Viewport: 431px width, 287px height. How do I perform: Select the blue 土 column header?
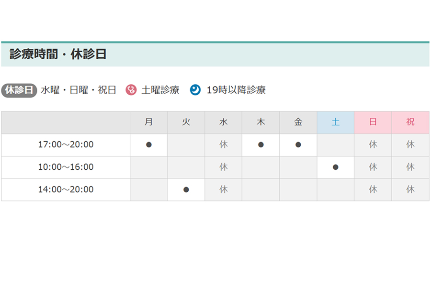[x=335, y=122]
